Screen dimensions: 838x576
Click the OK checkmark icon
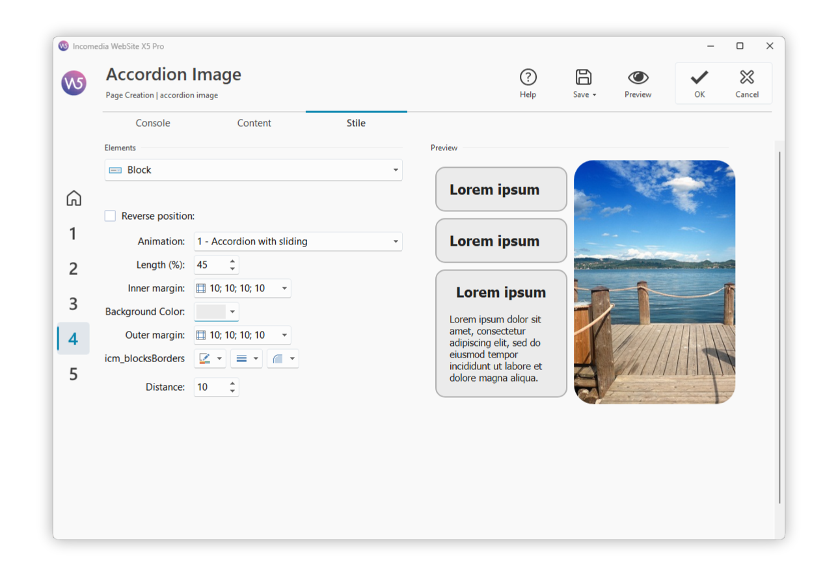click(699, 77)
